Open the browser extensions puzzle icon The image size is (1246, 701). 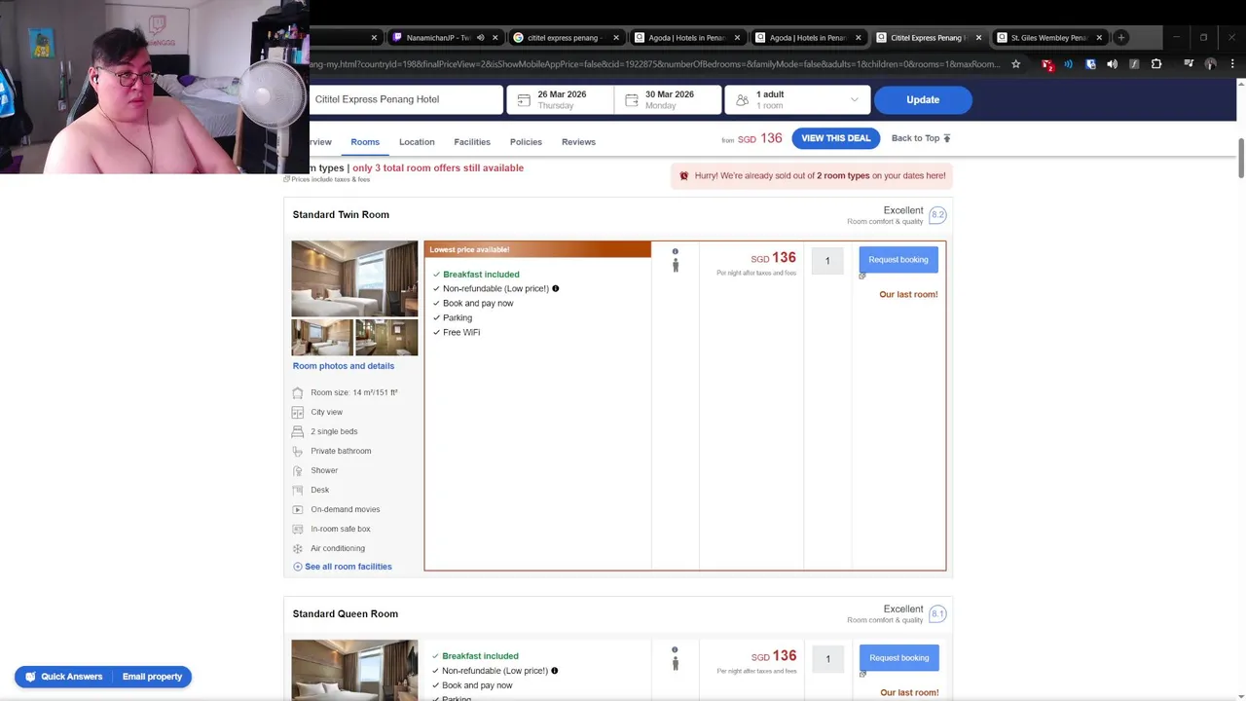pos(1156,64)
